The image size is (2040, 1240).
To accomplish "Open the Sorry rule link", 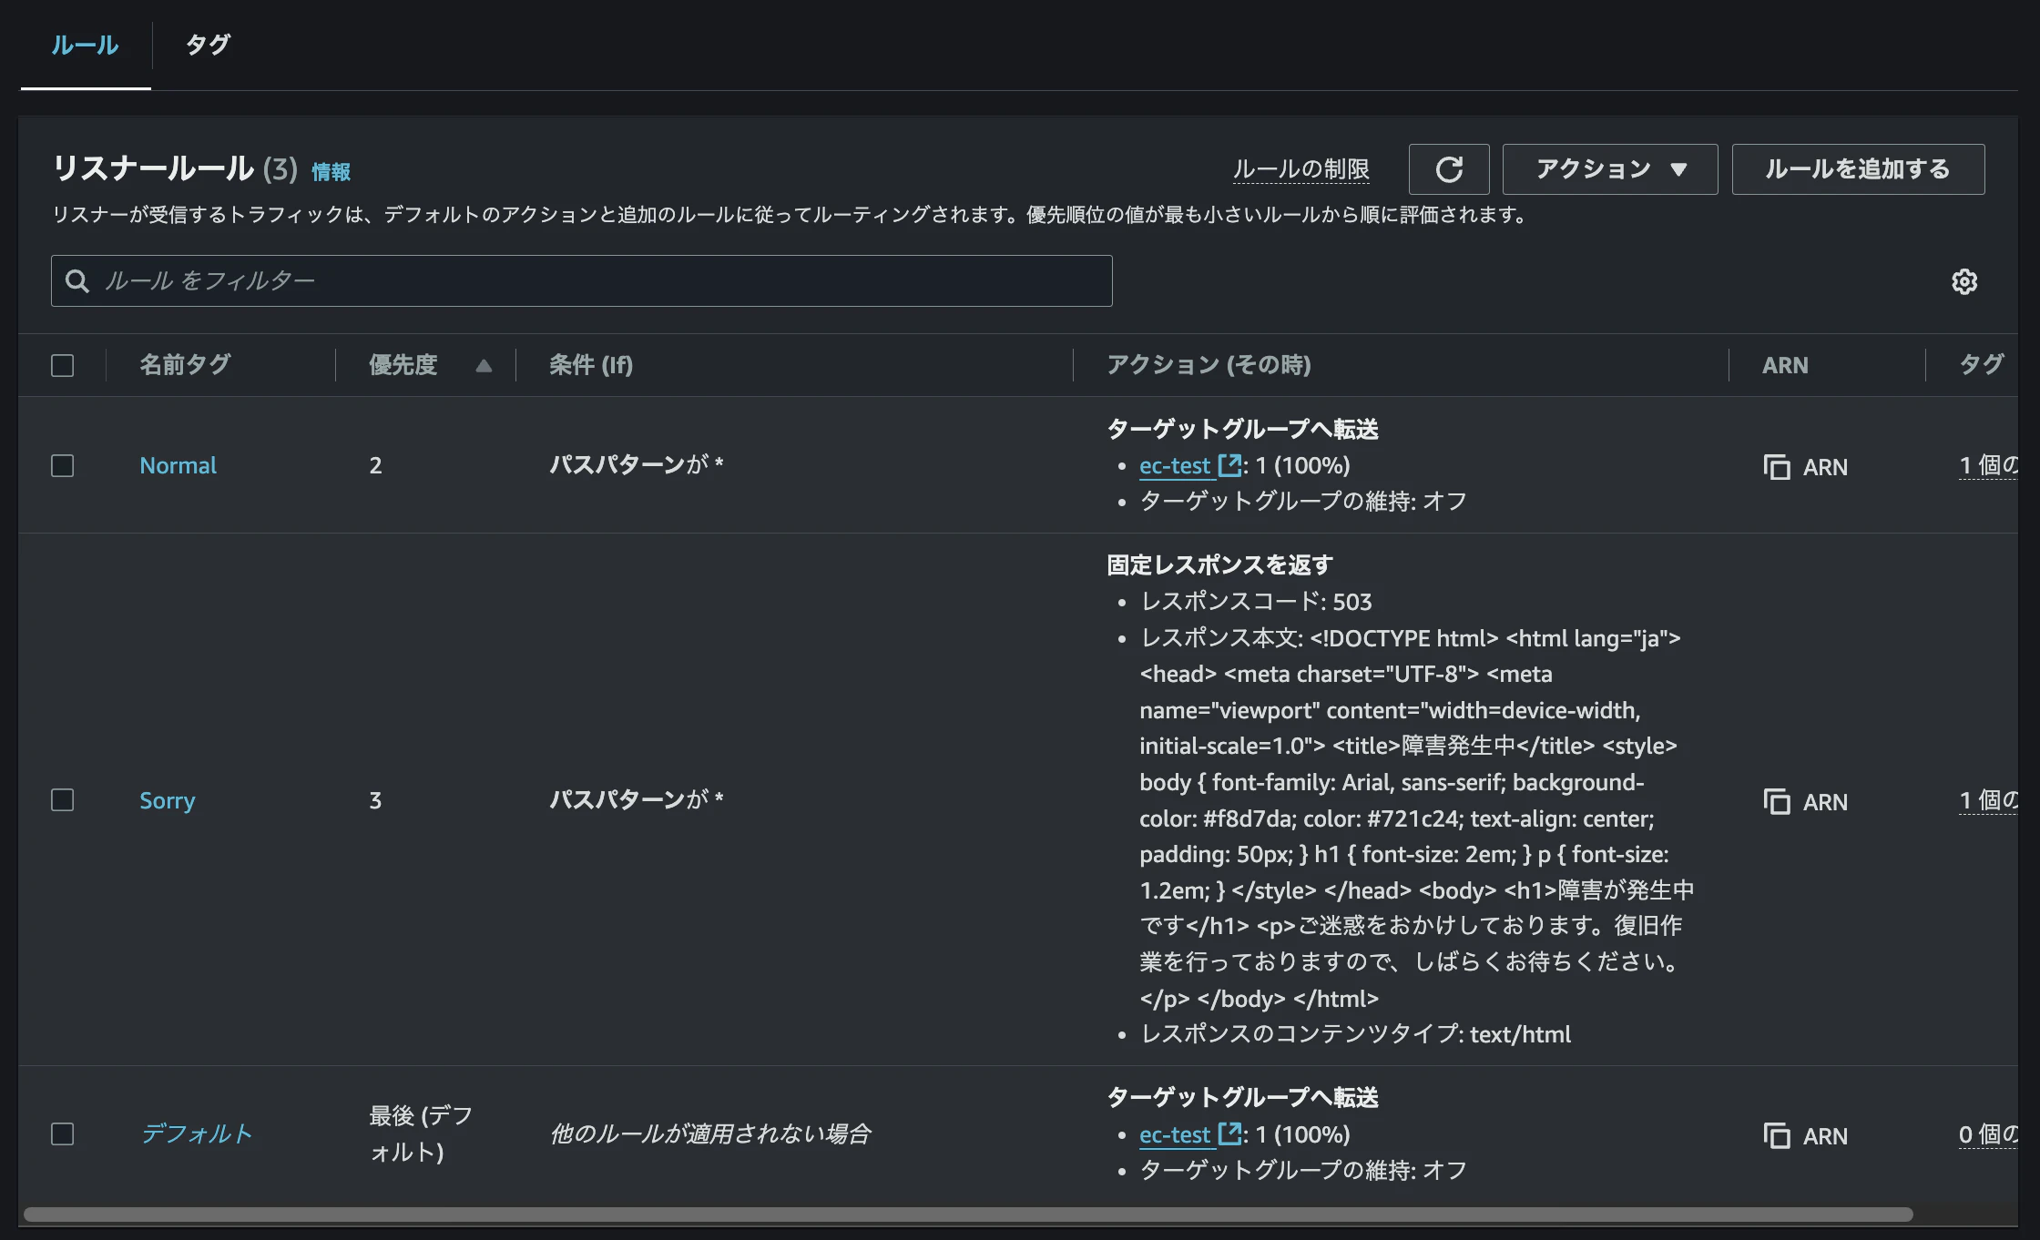I will [x=167, y=800].
